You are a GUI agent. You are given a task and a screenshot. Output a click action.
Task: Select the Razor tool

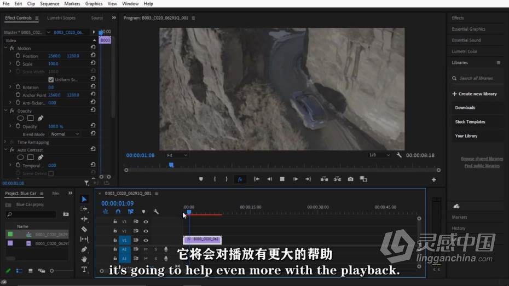pyautogui.click(x=84, y=229)
